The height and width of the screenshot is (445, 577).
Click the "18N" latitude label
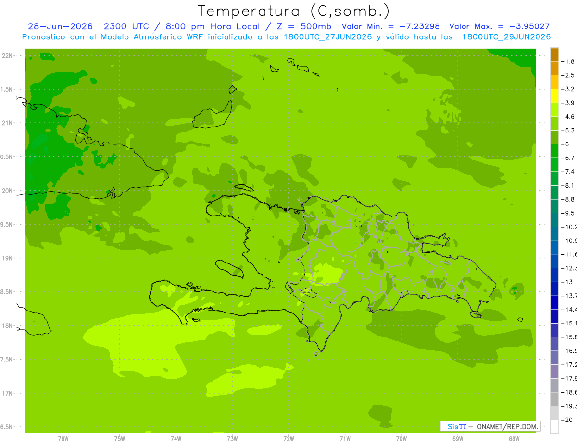point(7,326)
